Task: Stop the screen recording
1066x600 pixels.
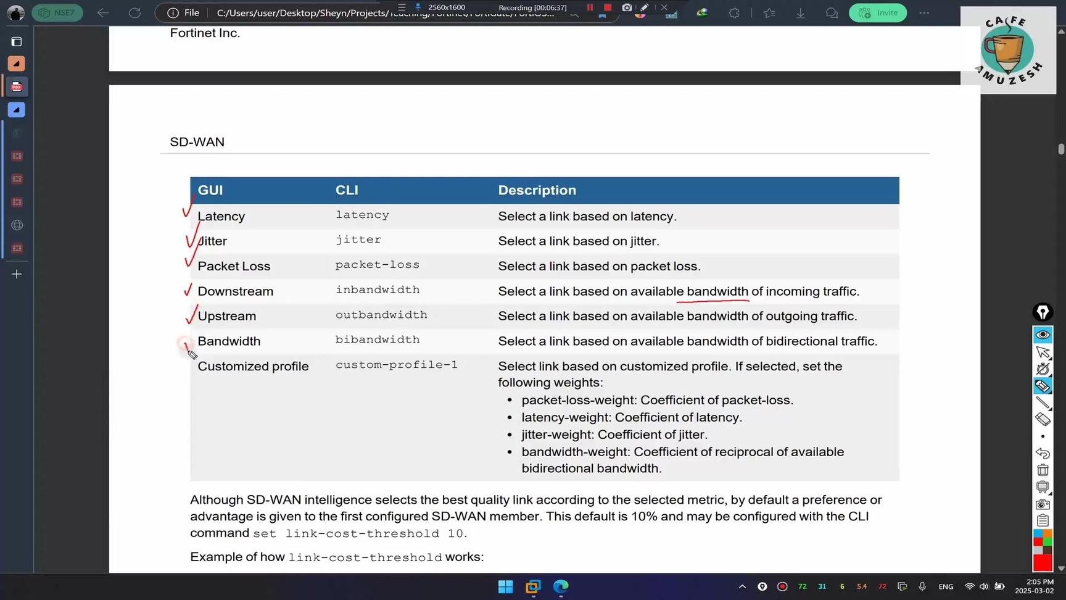Action: pos(608,7)
